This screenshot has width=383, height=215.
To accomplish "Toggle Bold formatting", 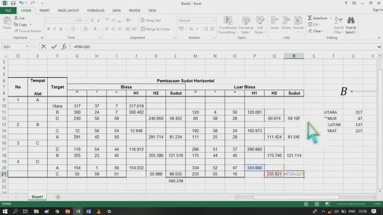I will coord(48,29).
